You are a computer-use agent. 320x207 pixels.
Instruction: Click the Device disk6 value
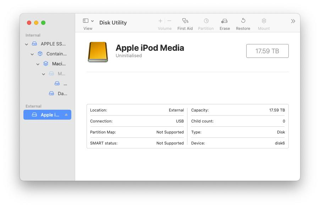pyautogui.click(x=280, y=143)
